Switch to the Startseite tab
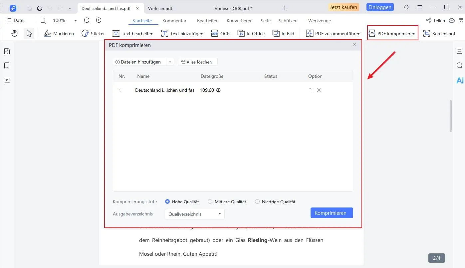This screenshot has width=465, height=268. (142, 21)
